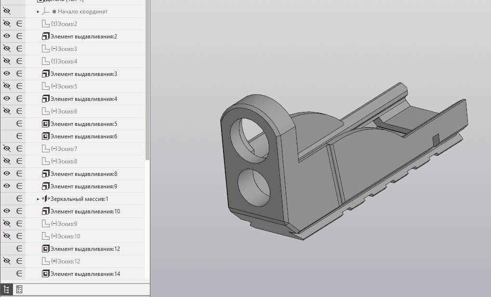The width and height of the screenshot is (491, 297).
Task: Click mirror array icon of Зеркальный массив:1
Action: 46,198
